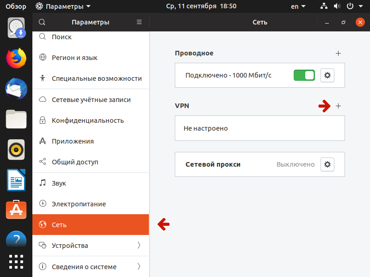Show applications grid in dock
Screen dimensions: 370x277
point(16,261)
